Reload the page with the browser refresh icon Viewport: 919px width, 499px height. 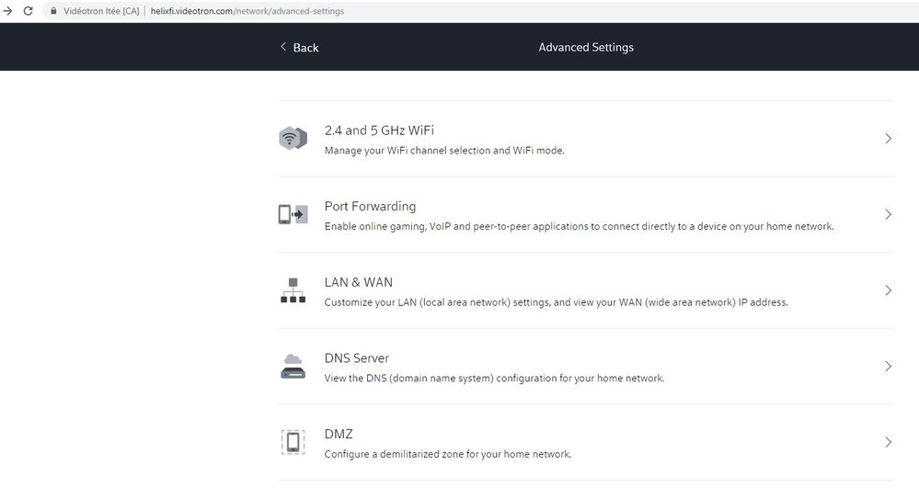click(x=29, y=11)
